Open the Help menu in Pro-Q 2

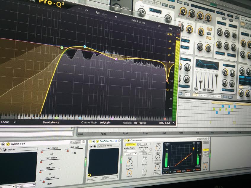coord(170,28)
